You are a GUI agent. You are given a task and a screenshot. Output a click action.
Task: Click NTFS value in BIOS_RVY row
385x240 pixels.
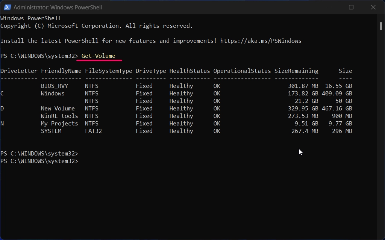(x=92, y=86)
